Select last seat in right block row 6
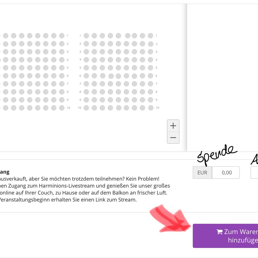This screenshot has width=258, height=258. tap(150, 76)
